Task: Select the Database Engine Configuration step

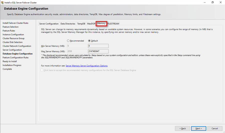Action: coord(17,54)
